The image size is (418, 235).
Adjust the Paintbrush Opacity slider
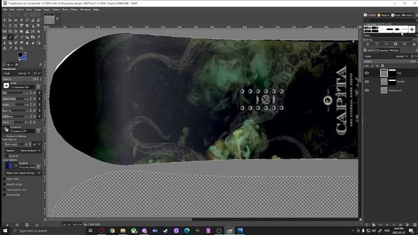(22, 79)
